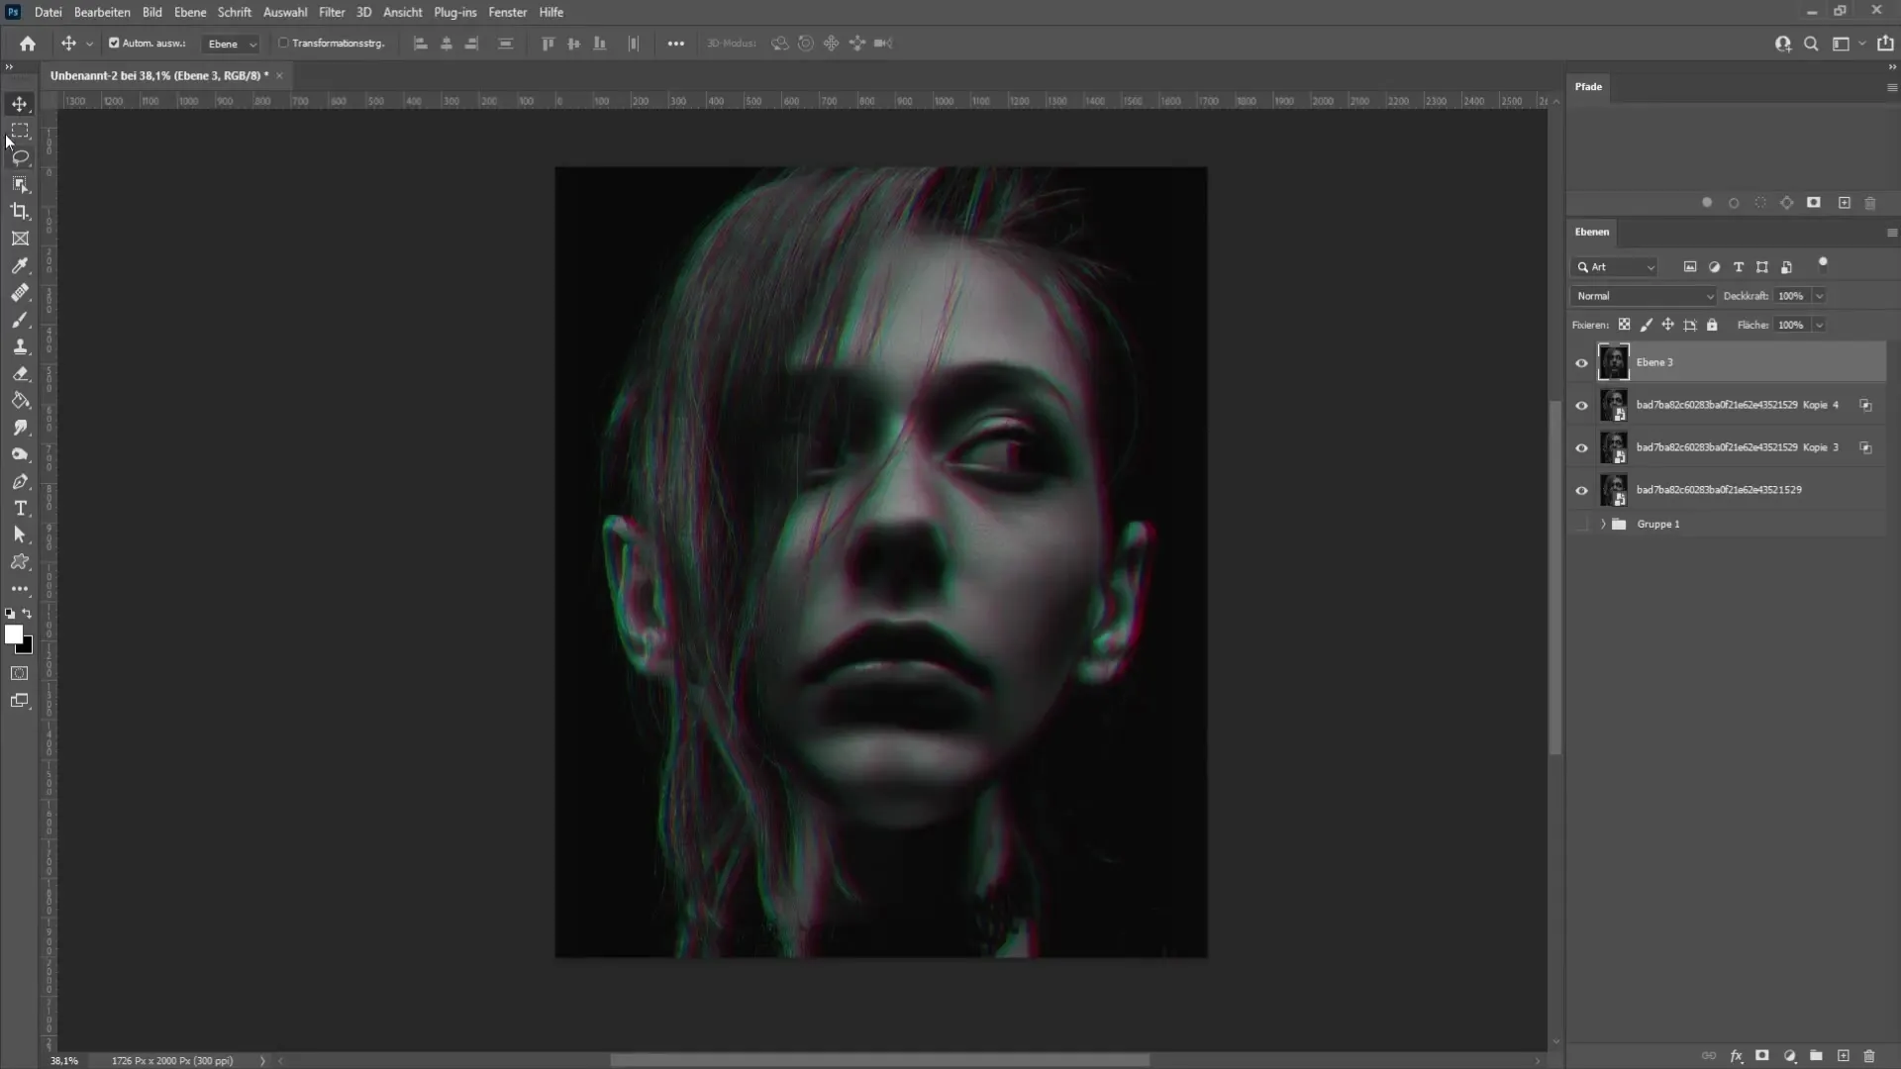Screen dimensions: 1901x1069
Task: Select the Crop tool
Action: tap(20, 210)
